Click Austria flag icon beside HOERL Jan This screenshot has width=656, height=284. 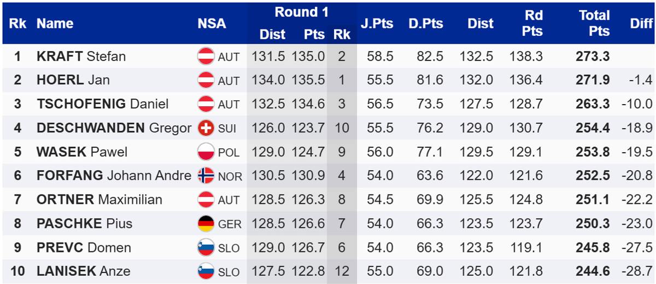coord(206,80)
